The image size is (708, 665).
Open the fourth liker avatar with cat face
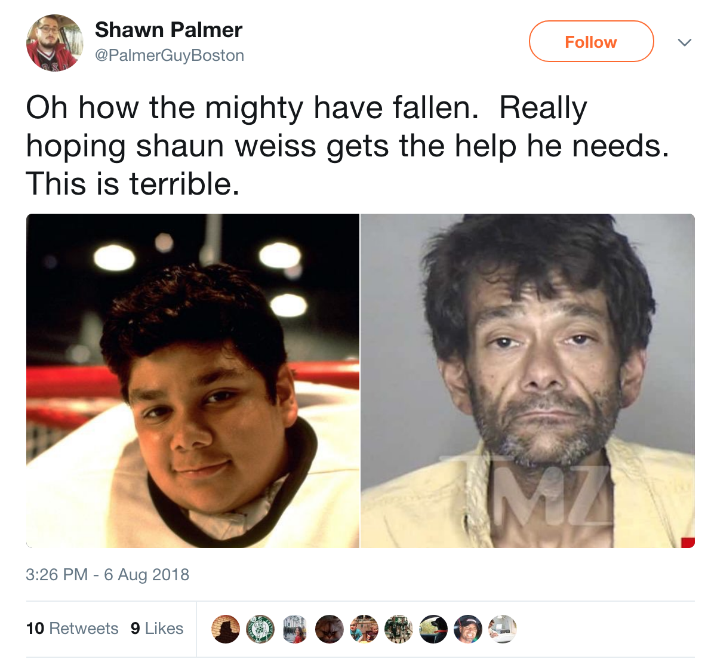tap(330, 629)
